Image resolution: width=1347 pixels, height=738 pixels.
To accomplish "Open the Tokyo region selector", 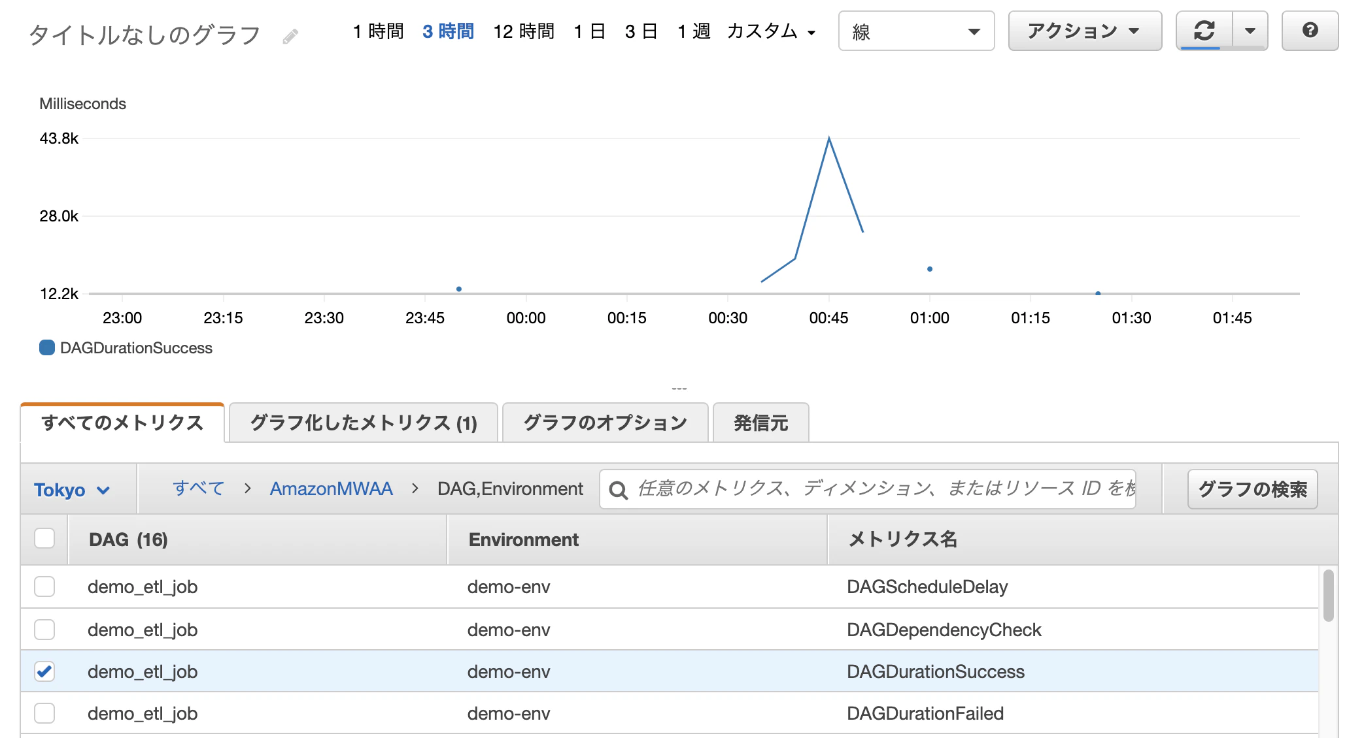I will (72, 490).
